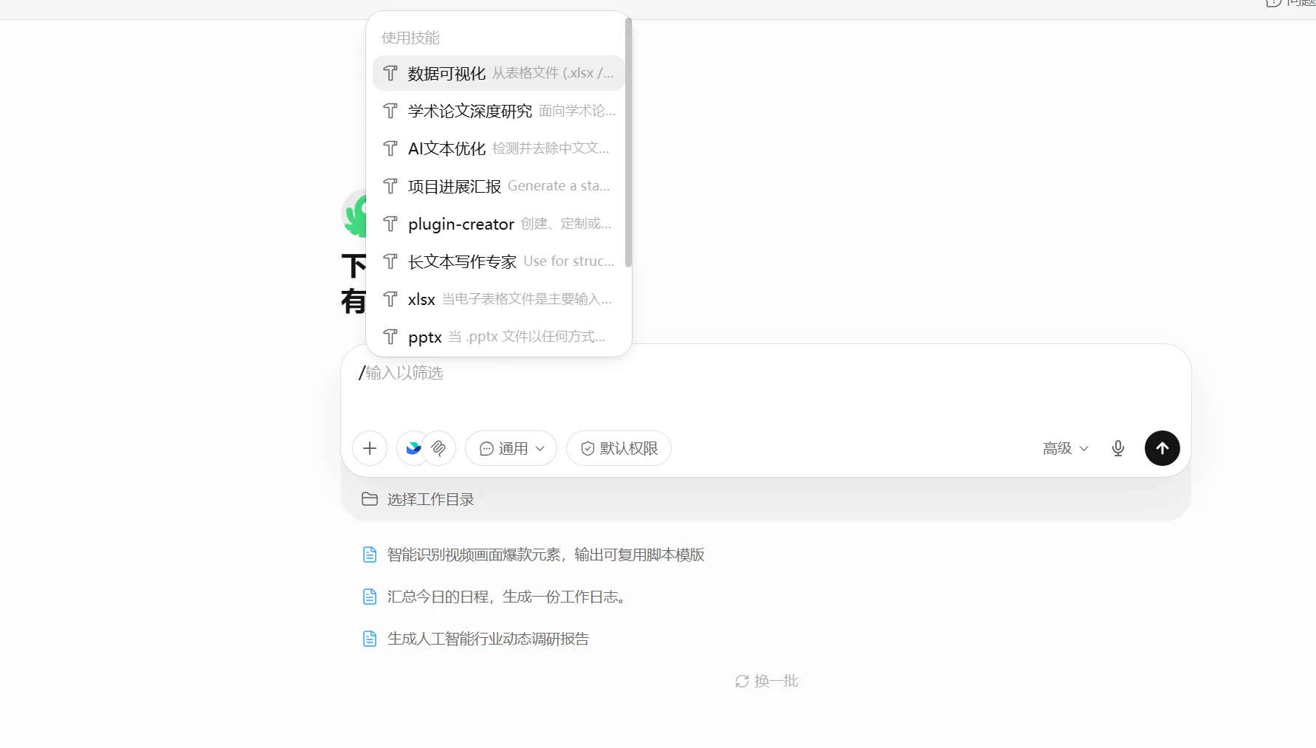1316x748 pixels.
Task: Choose the 学术论文深度研究 skill
Action: [498, 111]
